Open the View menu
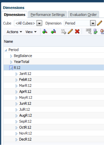This screenshot has height=145, width=104. (x=31, y=32)
